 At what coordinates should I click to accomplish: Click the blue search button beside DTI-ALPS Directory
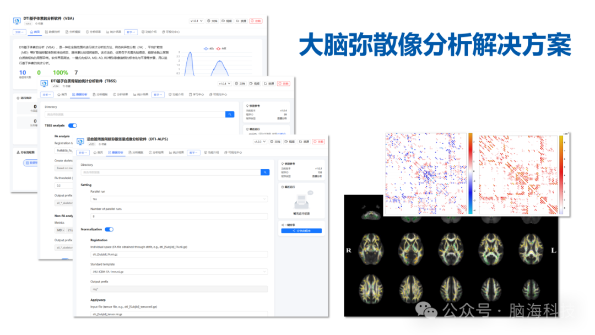[265, 172]
